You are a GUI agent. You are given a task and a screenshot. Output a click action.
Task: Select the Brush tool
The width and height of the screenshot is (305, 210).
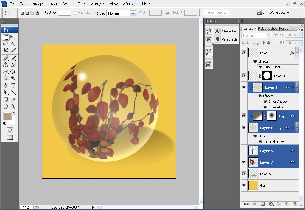pyautogui.click(x=13, y=58)
